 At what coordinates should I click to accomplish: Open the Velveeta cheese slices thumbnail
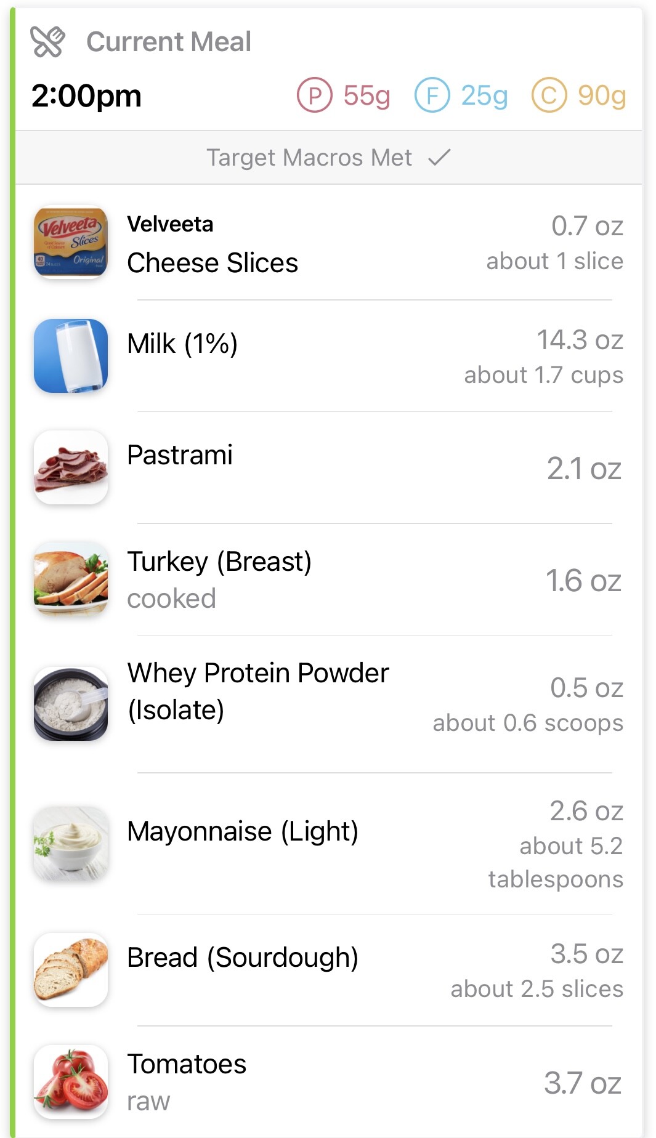point(71,242)
